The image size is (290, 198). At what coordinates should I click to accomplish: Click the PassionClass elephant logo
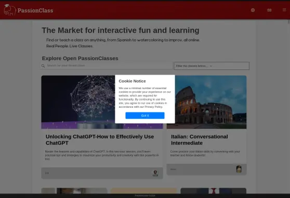click(x=10, y=10)
